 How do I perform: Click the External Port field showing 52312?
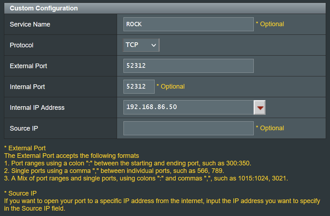[188, 66]
